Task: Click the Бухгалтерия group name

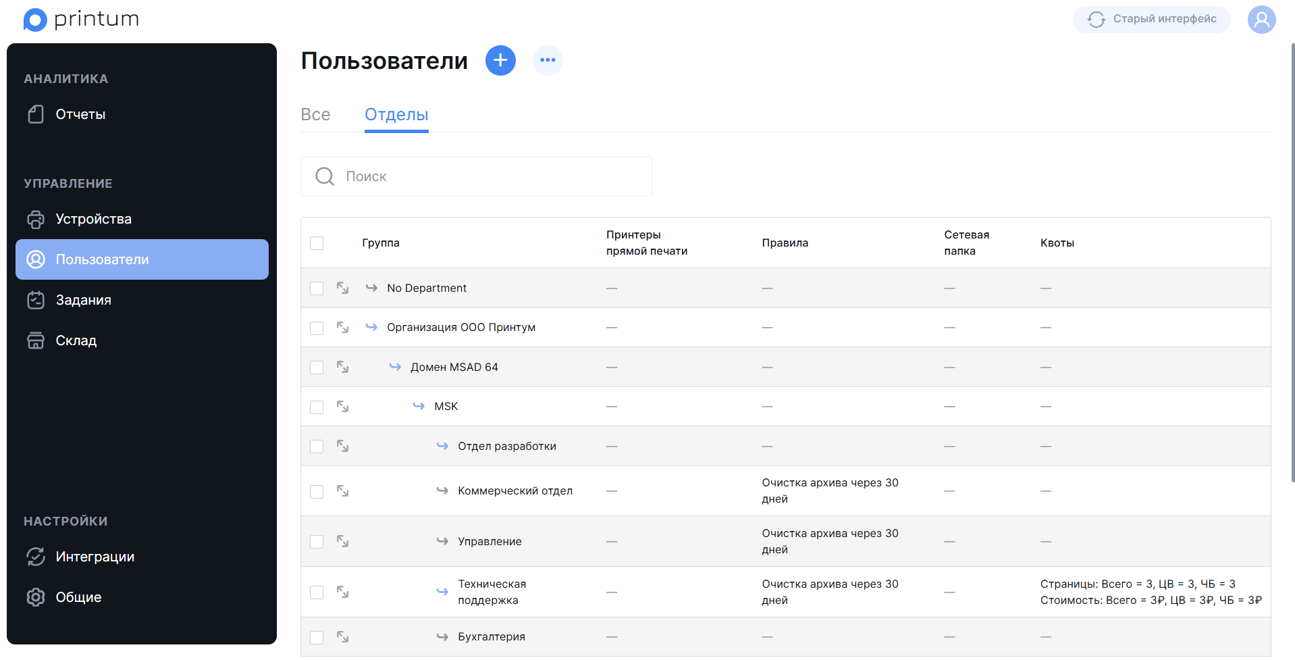Action: point(492,637)
